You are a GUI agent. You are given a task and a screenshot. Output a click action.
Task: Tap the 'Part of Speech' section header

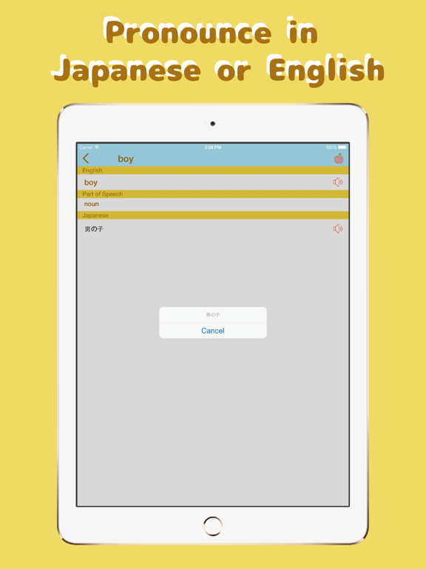point(213,194)
